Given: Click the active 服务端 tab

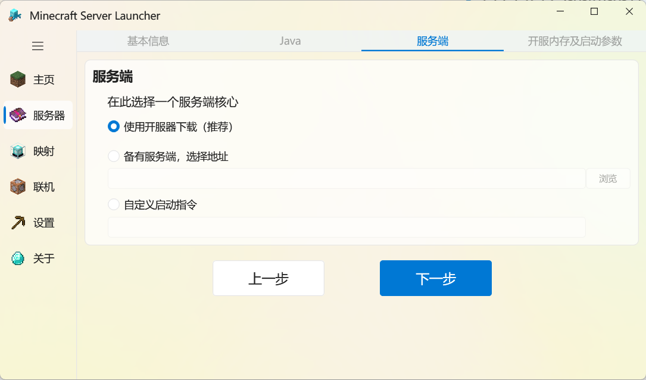Looking at the screenshot, I should coord(432,41).
